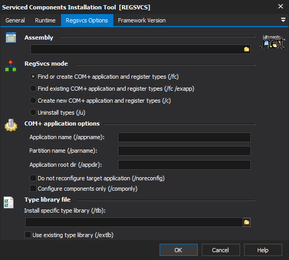Select Find existing COM+ application (/fc /exapp)

point(112,89)
